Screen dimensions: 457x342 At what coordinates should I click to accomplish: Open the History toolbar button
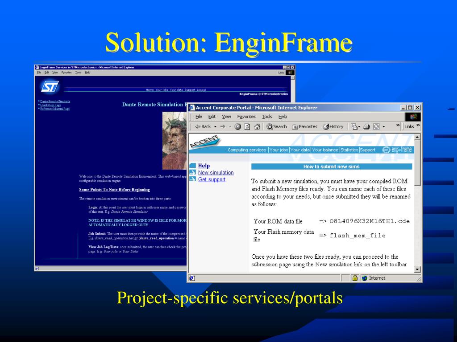click(x=333, y=126)
